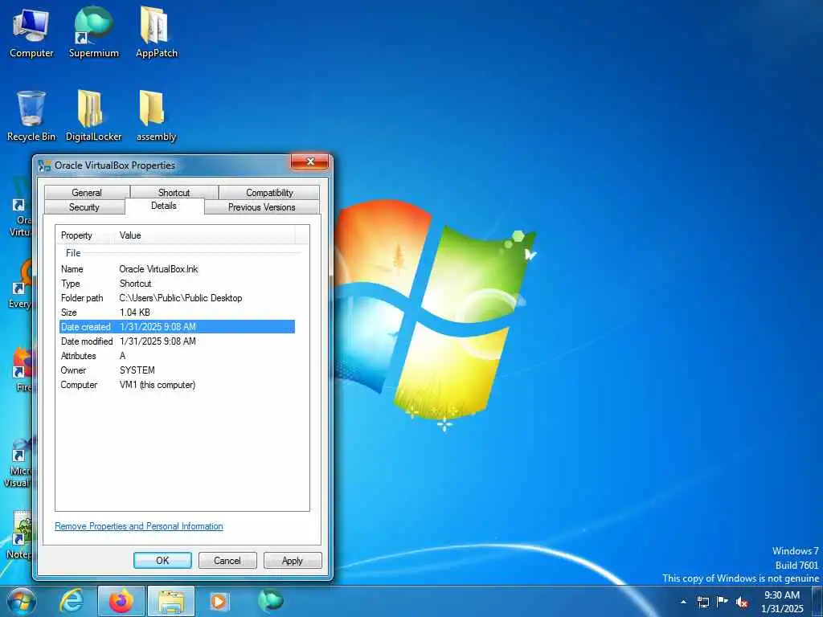The width and height of the screenshot is (823, 617).
Task: Open the Action Center flag icon
Action: tap(723, 602)
